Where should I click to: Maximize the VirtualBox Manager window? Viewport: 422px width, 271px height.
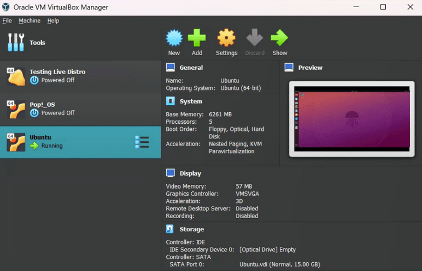[x=383, y=7]
